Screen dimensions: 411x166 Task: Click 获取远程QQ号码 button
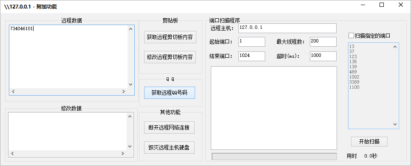point(170,93)
